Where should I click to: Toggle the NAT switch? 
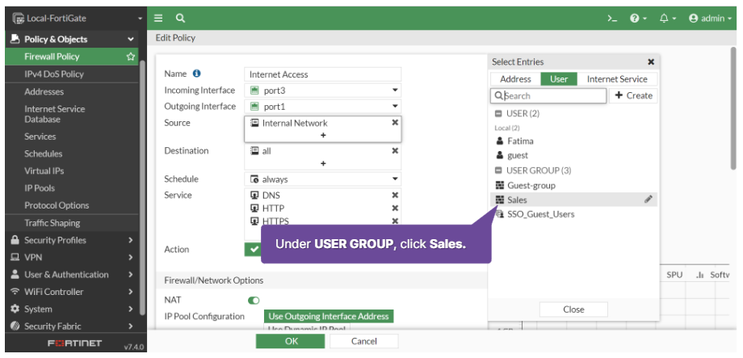click(x=254, y=300)
